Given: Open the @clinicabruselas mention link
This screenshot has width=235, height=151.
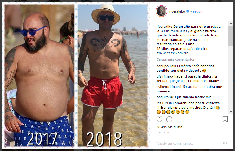Looking at the screenshot, I should (x=174, y=31).
